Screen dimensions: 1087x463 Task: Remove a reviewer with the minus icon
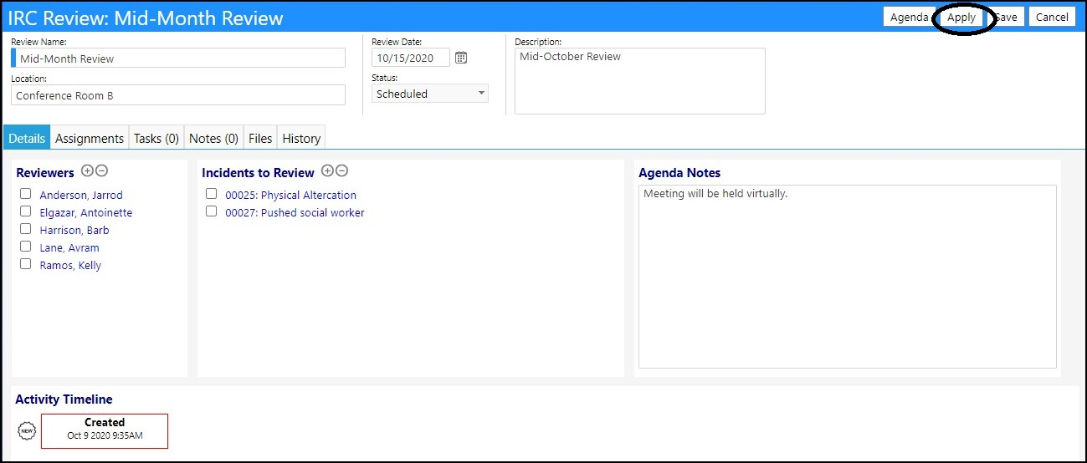(x=101, y=171)
